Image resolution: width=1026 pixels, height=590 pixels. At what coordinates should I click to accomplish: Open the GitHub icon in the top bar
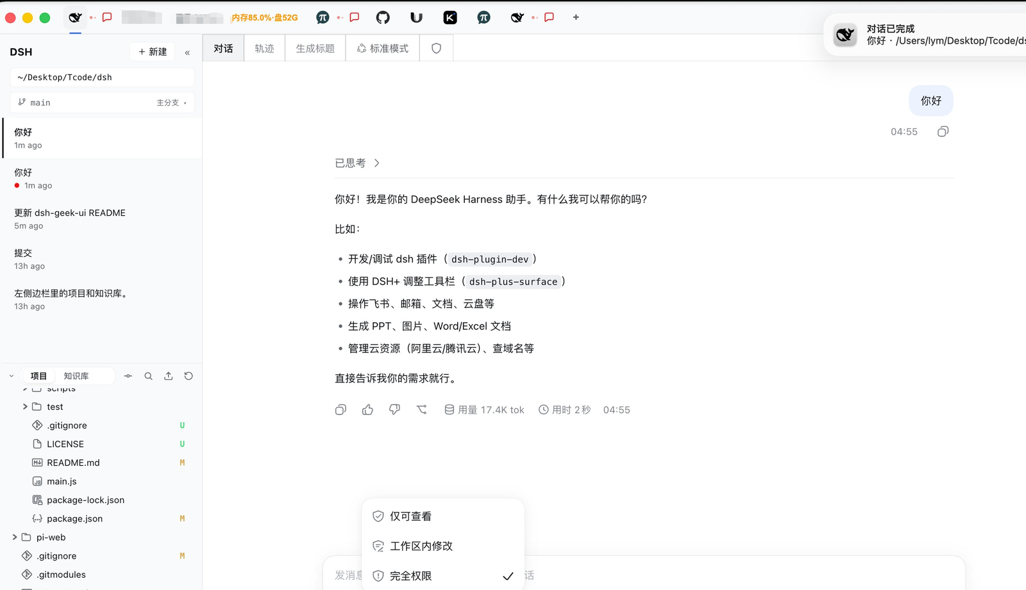(x=383, y=17)
